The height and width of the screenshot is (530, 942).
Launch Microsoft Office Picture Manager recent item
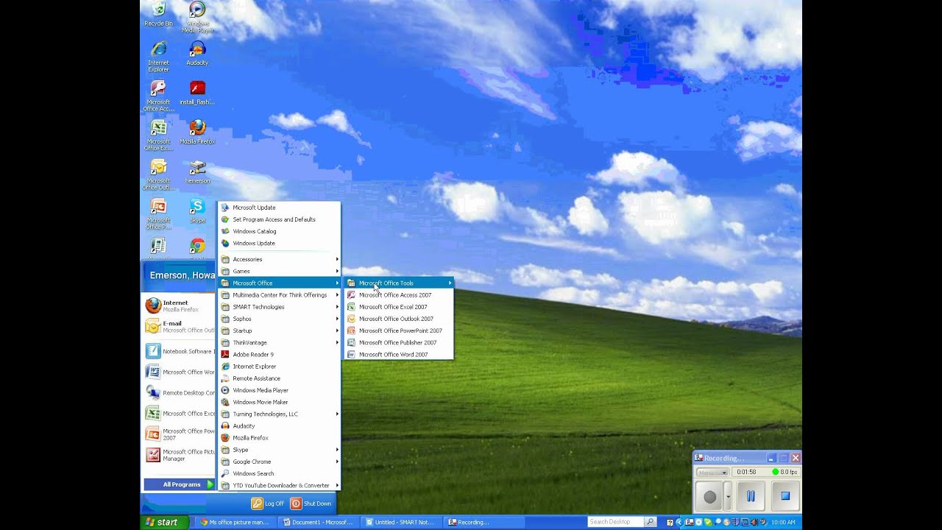pyautogui.click(x=179, y=455)
